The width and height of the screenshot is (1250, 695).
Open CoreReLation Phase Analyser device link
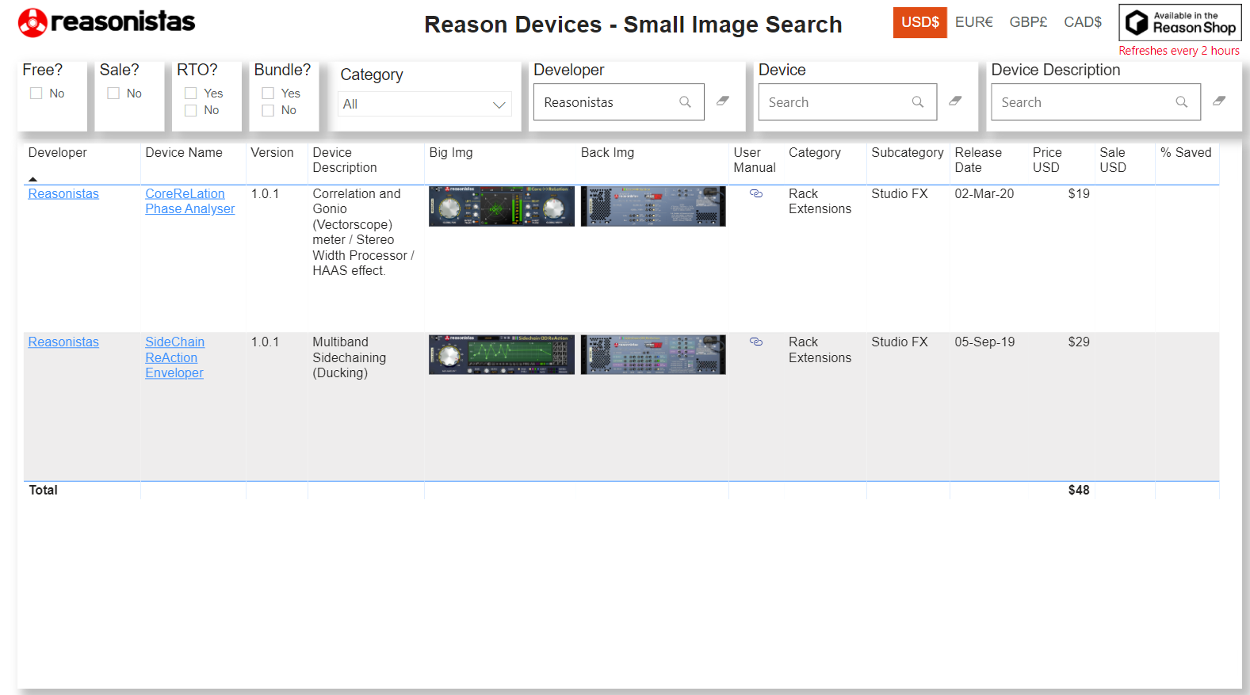(x=190, y=201)
